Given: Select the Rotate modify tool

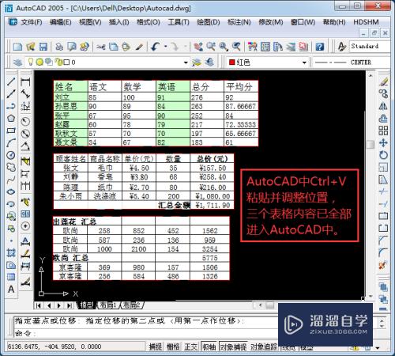Looking at the screenshot, I should point(383,155).
